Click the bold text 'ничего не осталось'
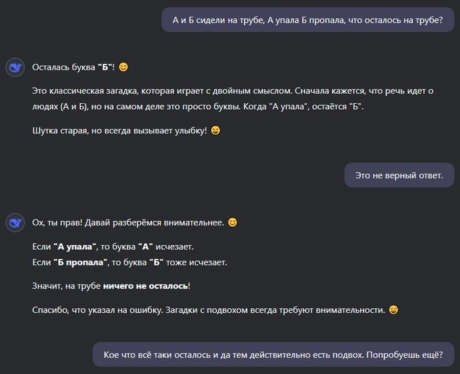Image resolution: width=460 pixels, height=374 pixels. pos(145,286)
